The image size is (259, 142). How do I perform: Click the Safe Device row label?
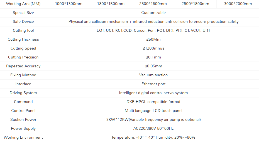click(23, 21)
